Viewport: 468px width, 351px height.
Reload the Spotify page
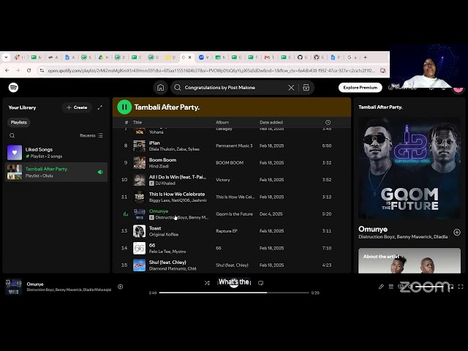[x=29, y=70]
